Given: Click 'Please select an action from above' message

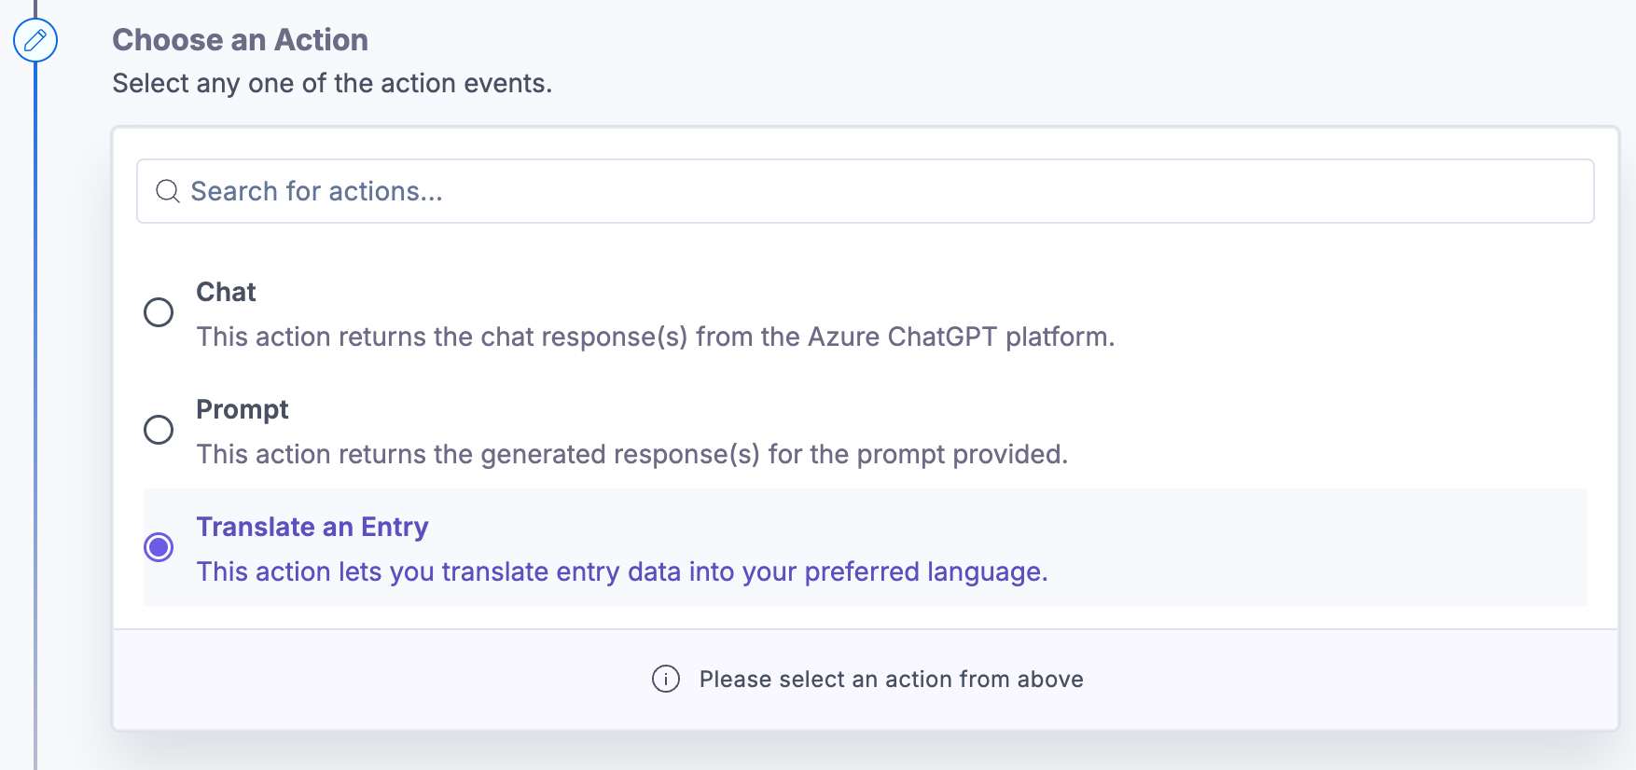Looking at the screenshot, I should pyautogui.click(x=892, y=680).
